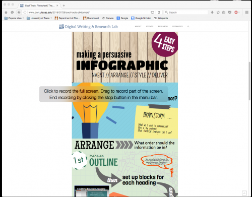Open the Canvas bookmark
This screenshot has height=197, width=252.
tap(108, 18)
